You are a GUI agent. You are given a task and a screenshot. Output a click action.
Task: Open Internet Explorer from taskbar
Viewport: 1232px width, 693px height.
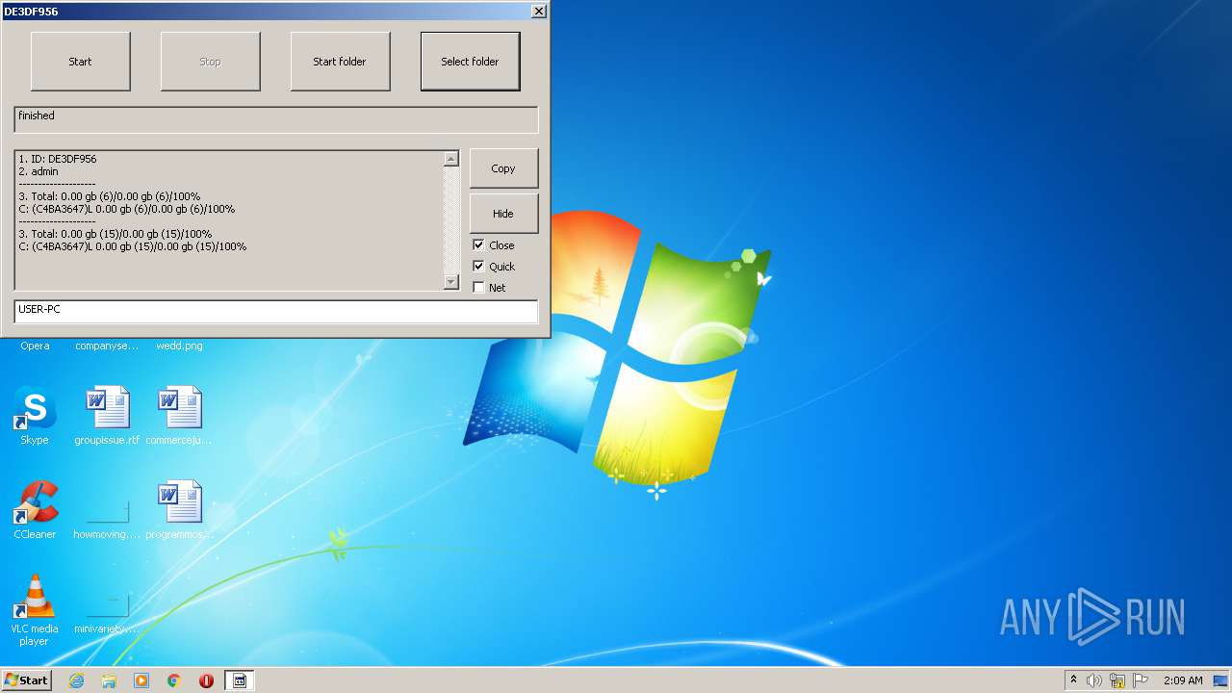pyautogui.click(x=76, y=680)
